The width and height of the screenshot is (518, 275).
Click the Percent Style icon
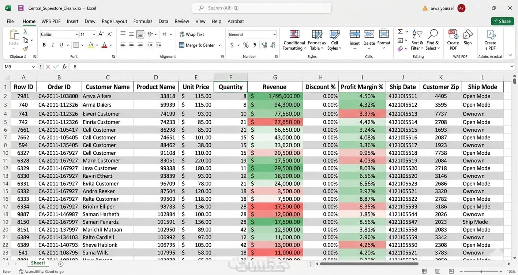[246, 45]
